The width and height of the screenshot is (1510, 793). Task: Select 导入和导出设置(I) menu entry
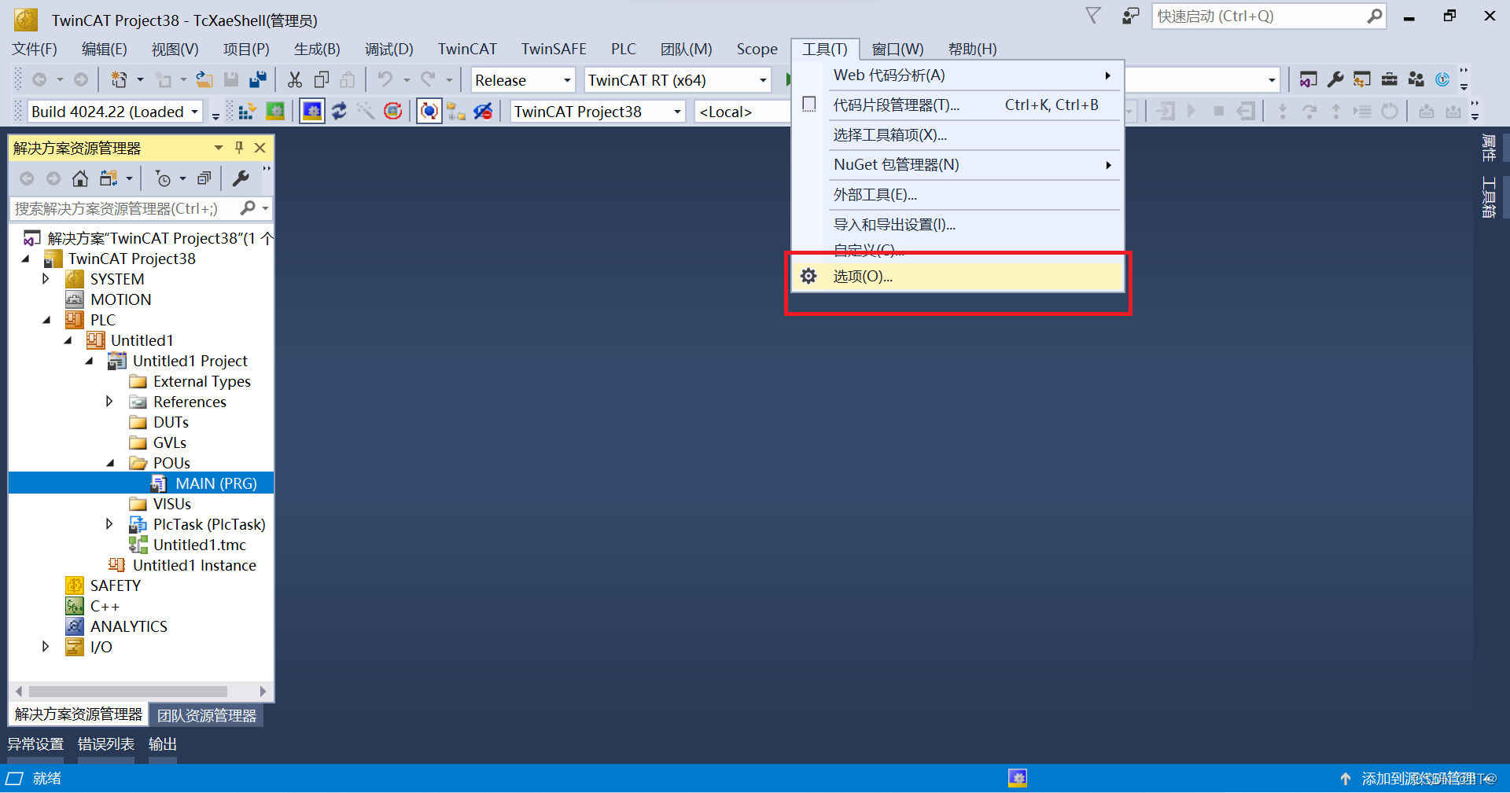957,225
